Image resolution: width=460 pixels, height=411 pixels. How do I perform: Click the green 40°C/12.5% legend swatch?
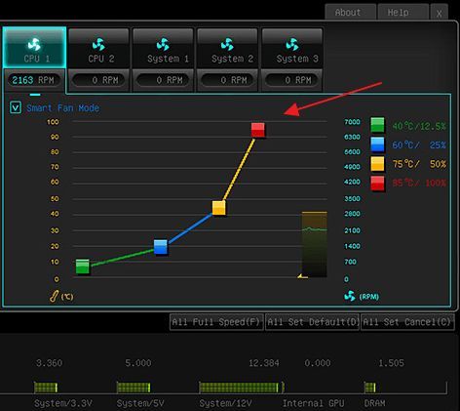click(377, 125)
